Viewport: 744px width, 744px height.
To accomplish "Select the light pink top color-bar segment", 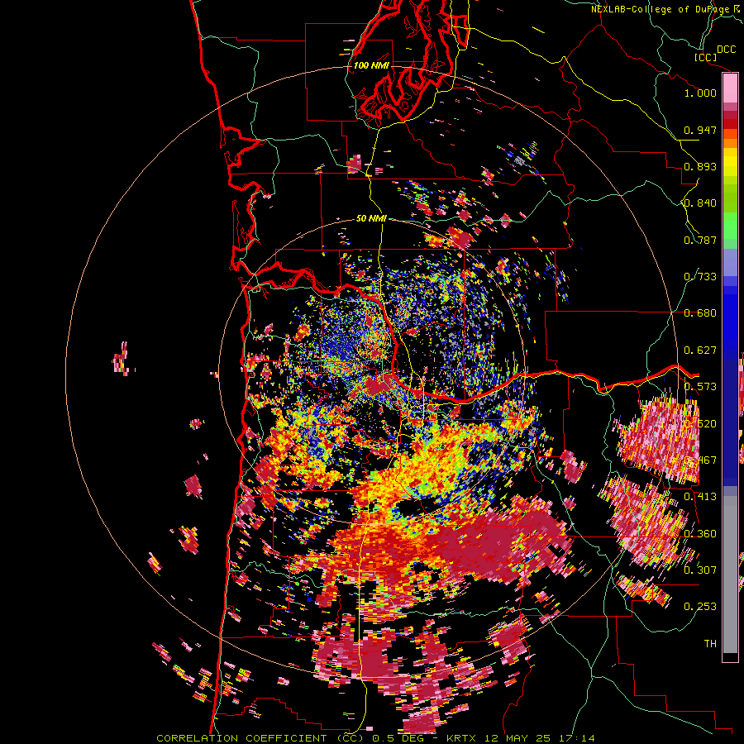I will click(730, 88).
